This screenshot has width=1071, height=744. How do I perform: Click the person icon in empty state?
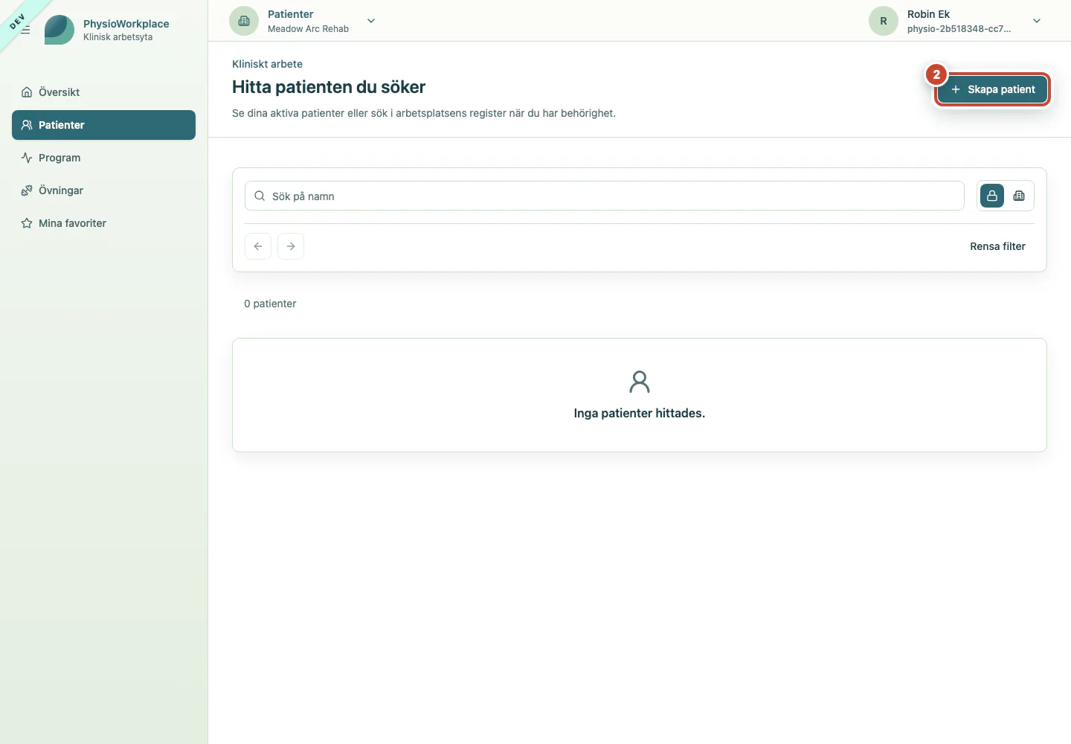coord(640,382)
